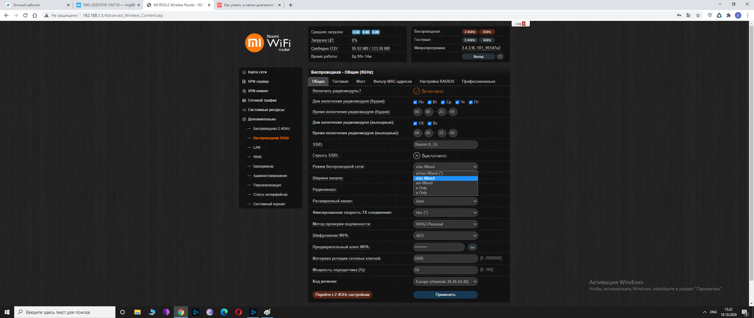Image resolution: width=754 pixels, height=318 pixels.
Task: Click the Выход logout button
Action: (x=478, y=56)
